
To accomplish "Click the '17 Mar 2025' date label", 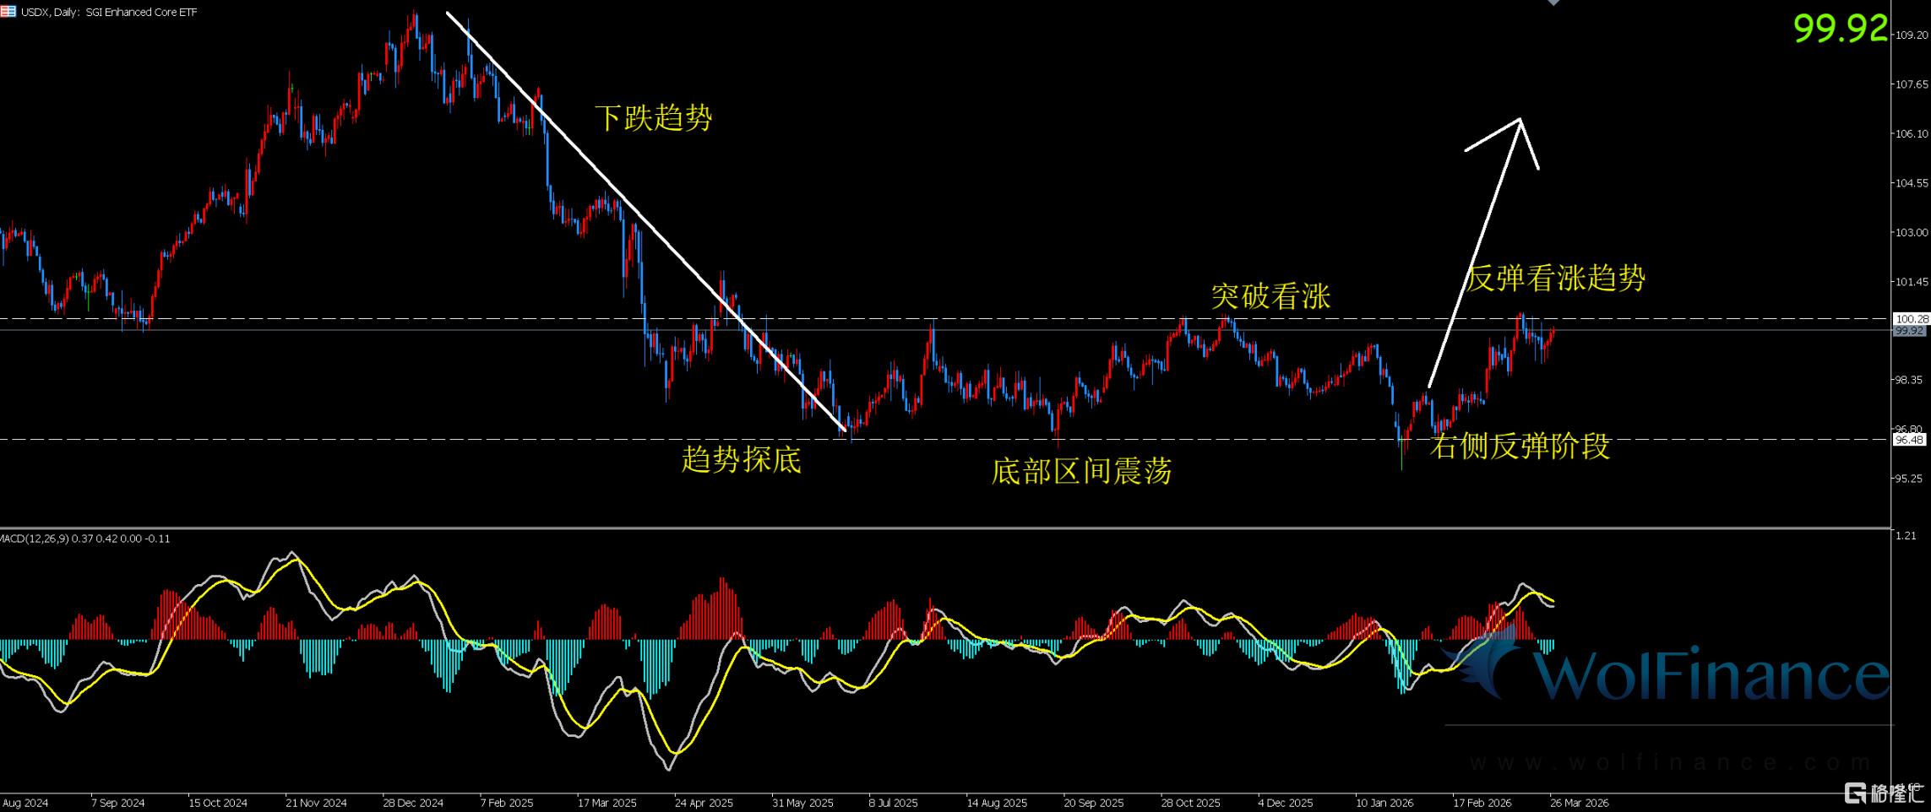I will (x=607, y=803).
